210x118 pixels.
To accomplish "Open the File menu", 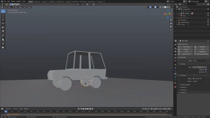I will click(5, 1).
